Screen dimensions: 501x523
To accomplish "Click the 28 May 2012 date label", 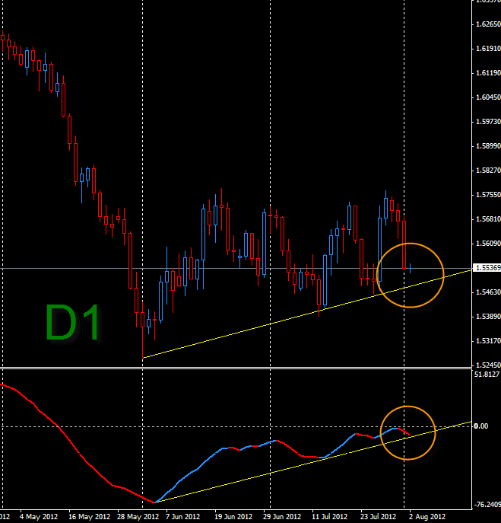I will pos(138,517).
